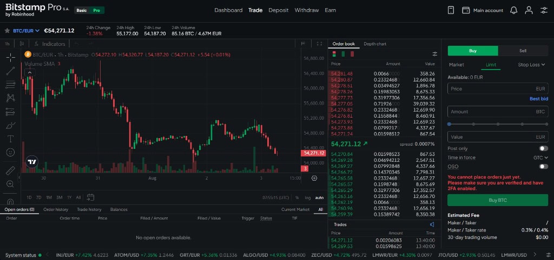Expand the Stop Loss order type dropdown
554x260 pixels.
pos(531,65)
